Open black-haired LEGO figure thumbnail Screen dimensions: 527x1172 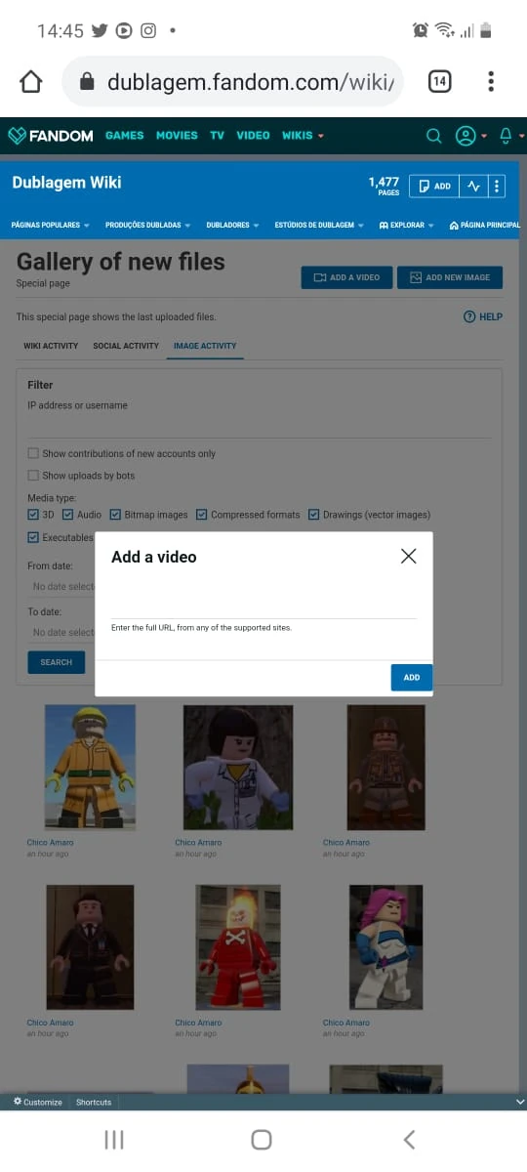[238, 768]
